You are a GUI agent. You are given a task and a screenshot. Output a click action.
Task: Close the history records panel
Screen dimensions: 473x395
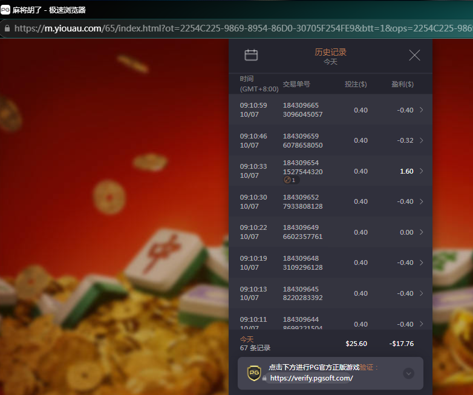(414, 55)
